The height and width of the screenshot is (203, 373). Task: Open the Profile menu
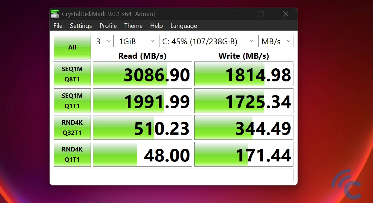tap(108, 26)
